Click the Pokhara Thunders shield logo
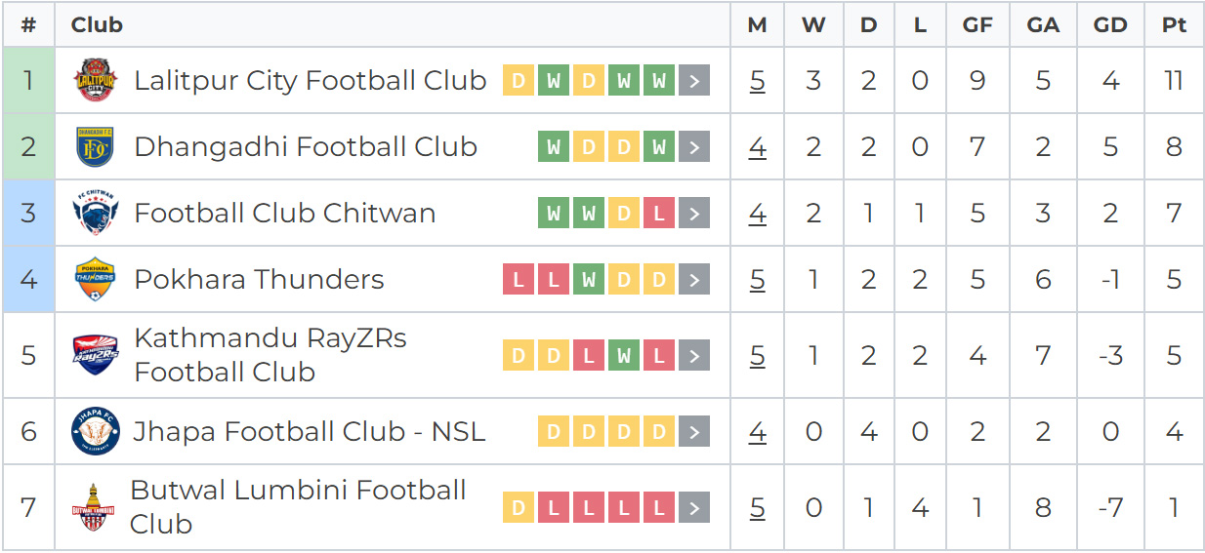Screen dimensions: 1205x553 click(x=96, y=280)
